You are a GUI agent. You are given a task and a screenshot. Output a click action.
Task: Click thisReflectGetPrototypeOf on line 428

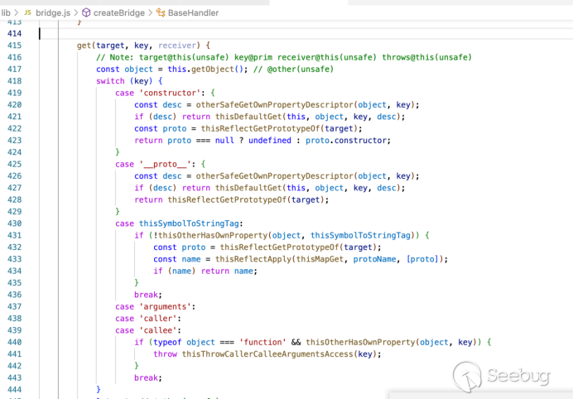(x=227, y=199)
